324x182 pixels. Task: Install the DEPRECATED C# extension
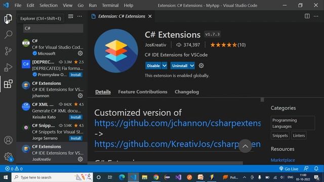coord(75,75)
